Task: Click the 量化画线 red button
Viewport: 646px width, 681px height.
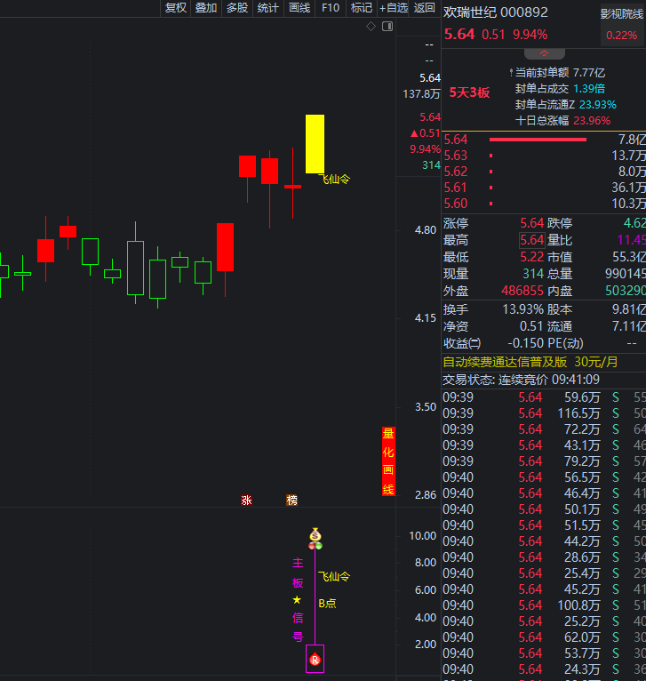Action: pyautogui.click(x=388, y=461)
